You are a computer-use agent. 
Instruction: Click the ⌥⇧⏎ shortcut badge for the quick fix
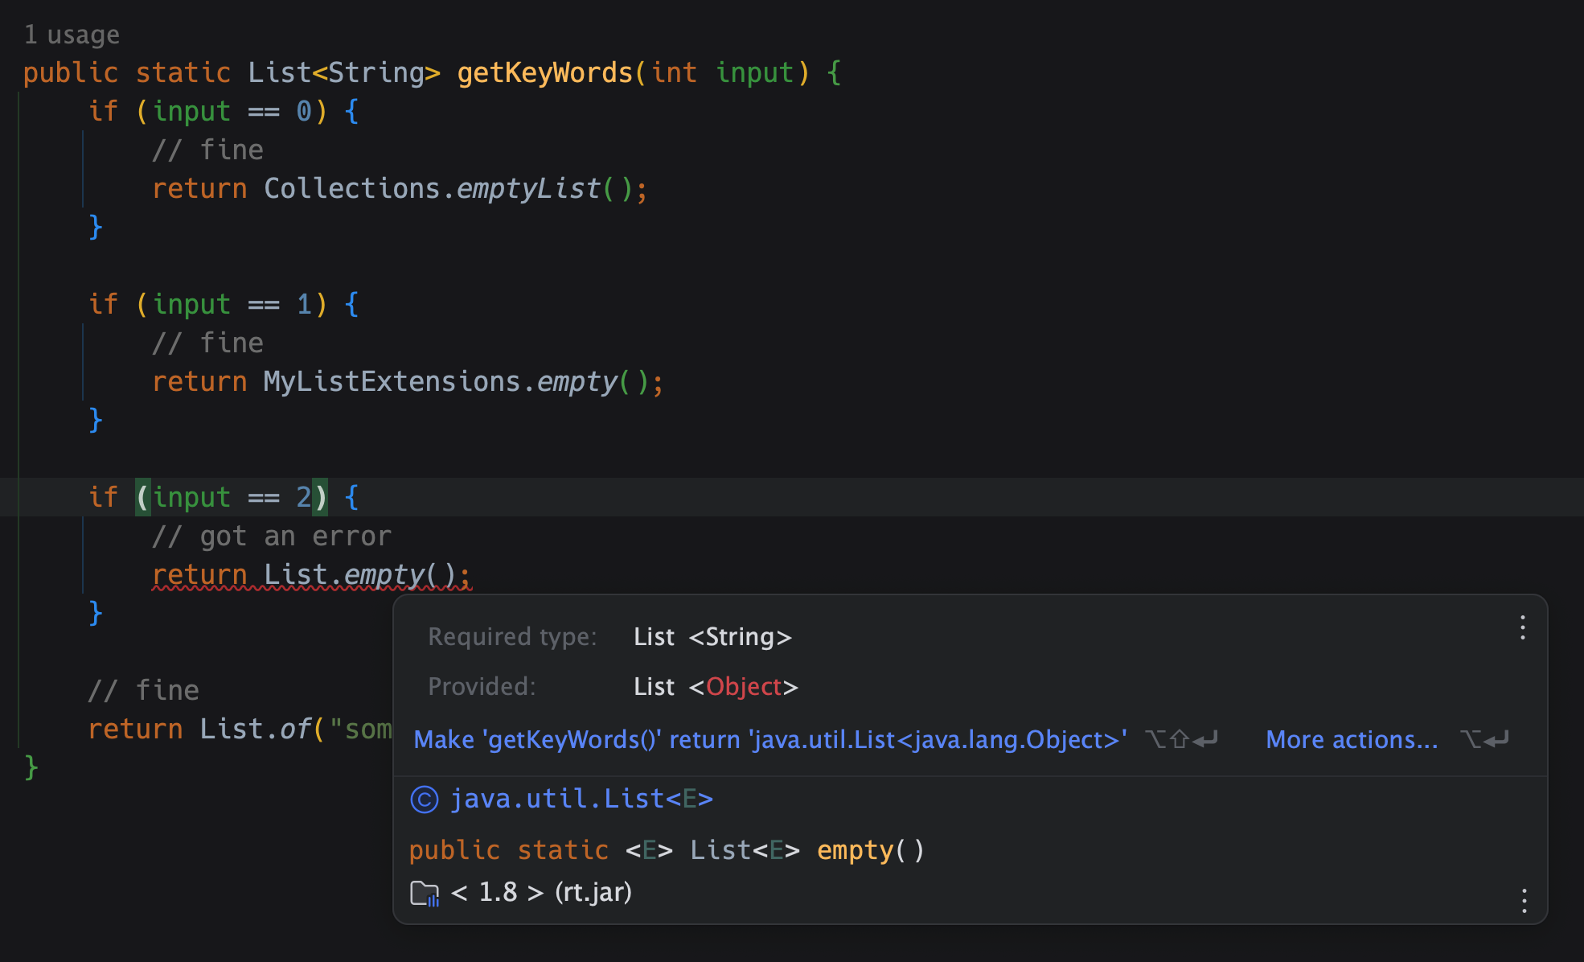(1180, 738)
